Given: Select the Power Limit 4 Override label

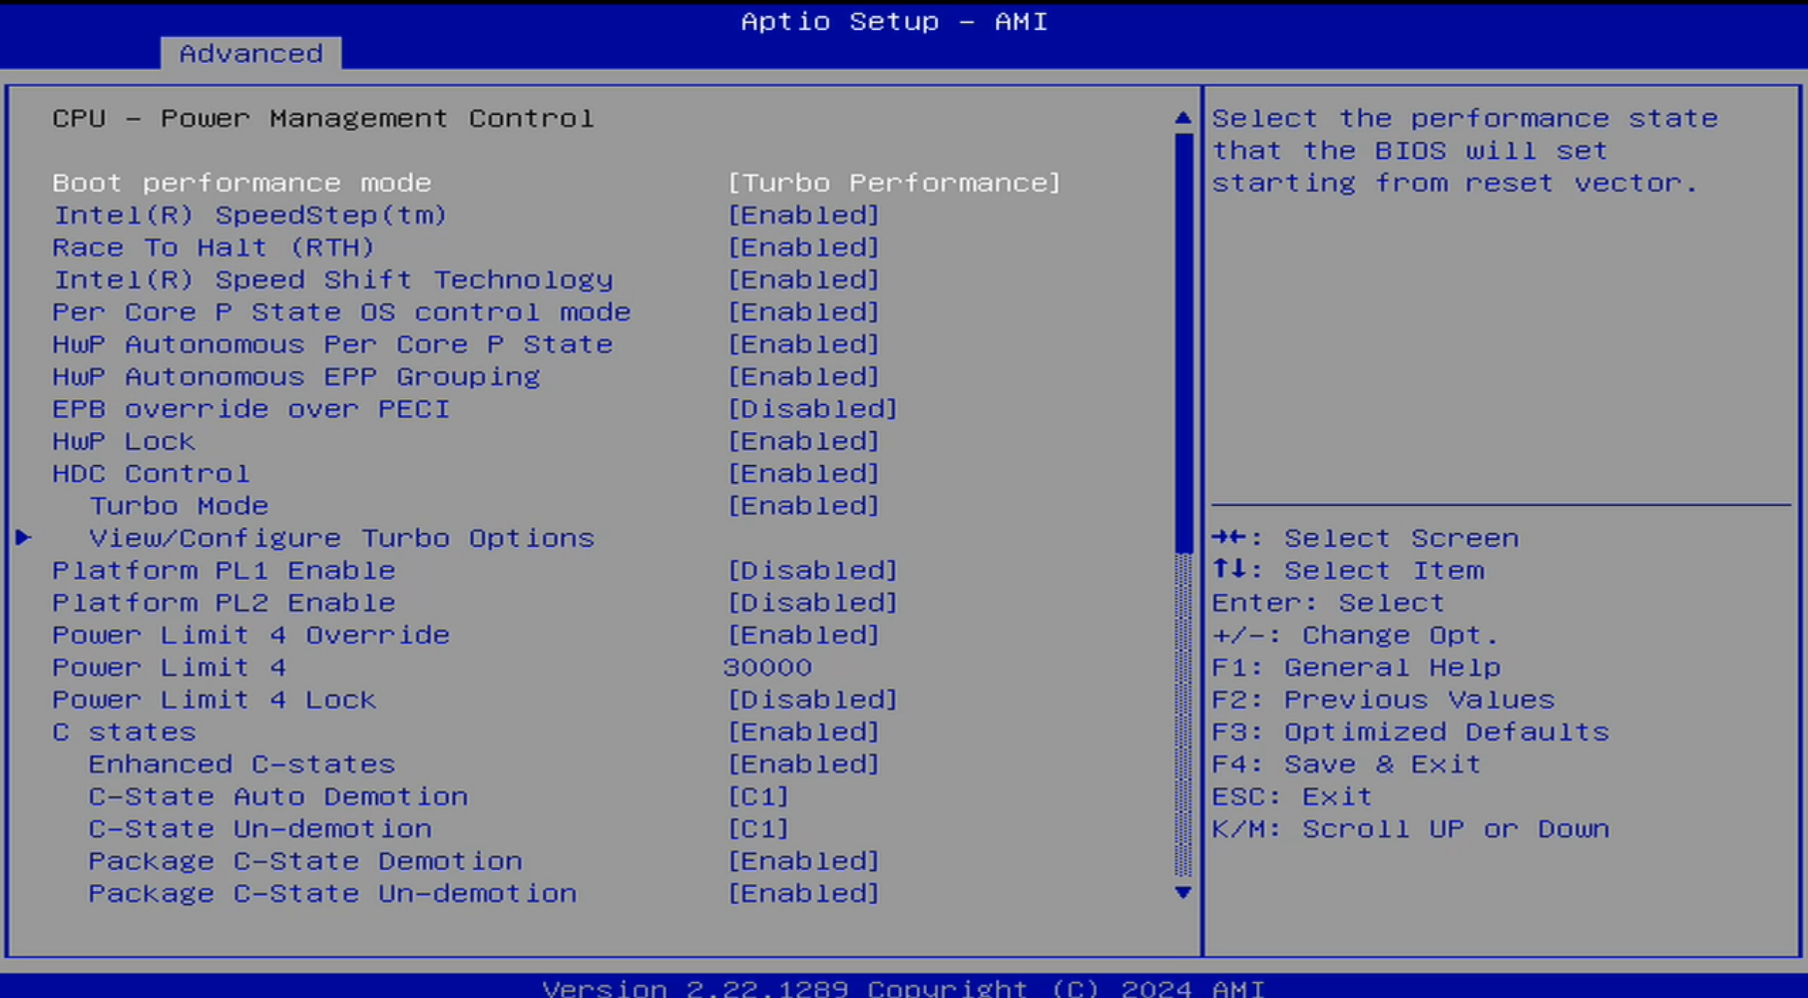Looking at the screenshot, I should (x=250, y=636).
